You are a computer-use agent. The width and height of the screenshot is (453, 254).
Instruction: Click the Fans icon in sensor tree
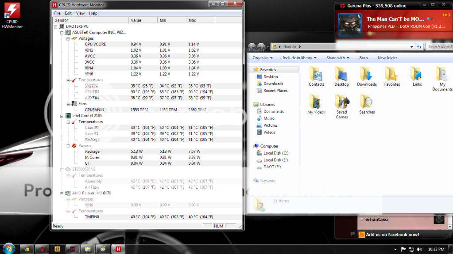74,104
